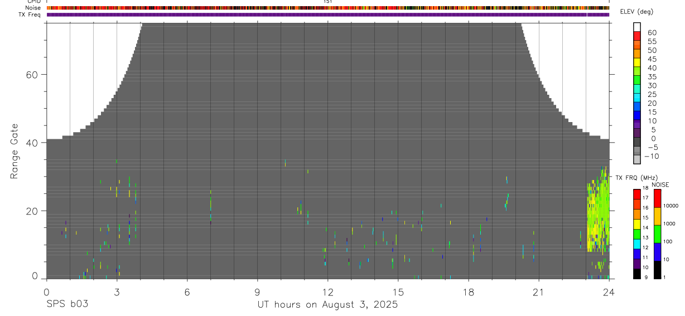This screenshot has height=316, width=685.
Task: Select the orange ELEV swatch between 50 and 45
Action: (637, 54)
